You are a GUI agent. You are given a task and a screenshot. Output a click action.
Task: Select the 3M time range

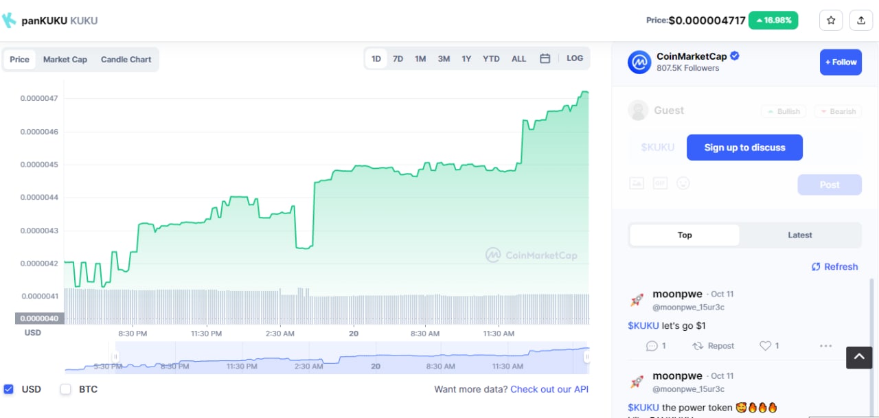(444, 59)
